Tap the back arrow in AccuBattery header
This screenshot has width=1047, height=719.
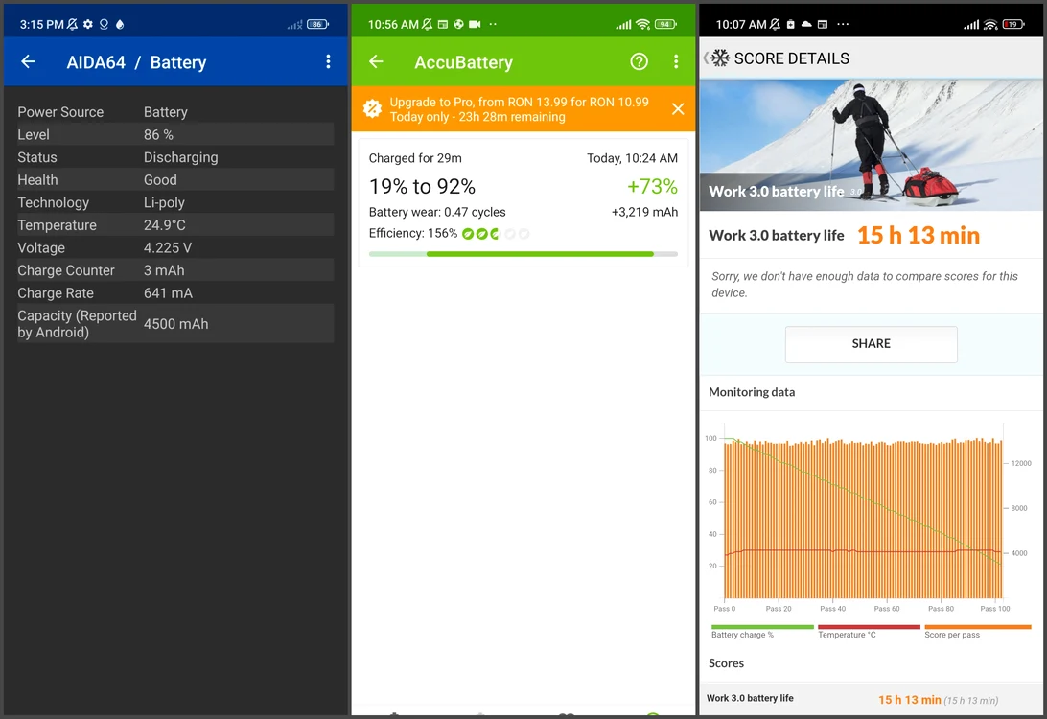coord(376,62)
